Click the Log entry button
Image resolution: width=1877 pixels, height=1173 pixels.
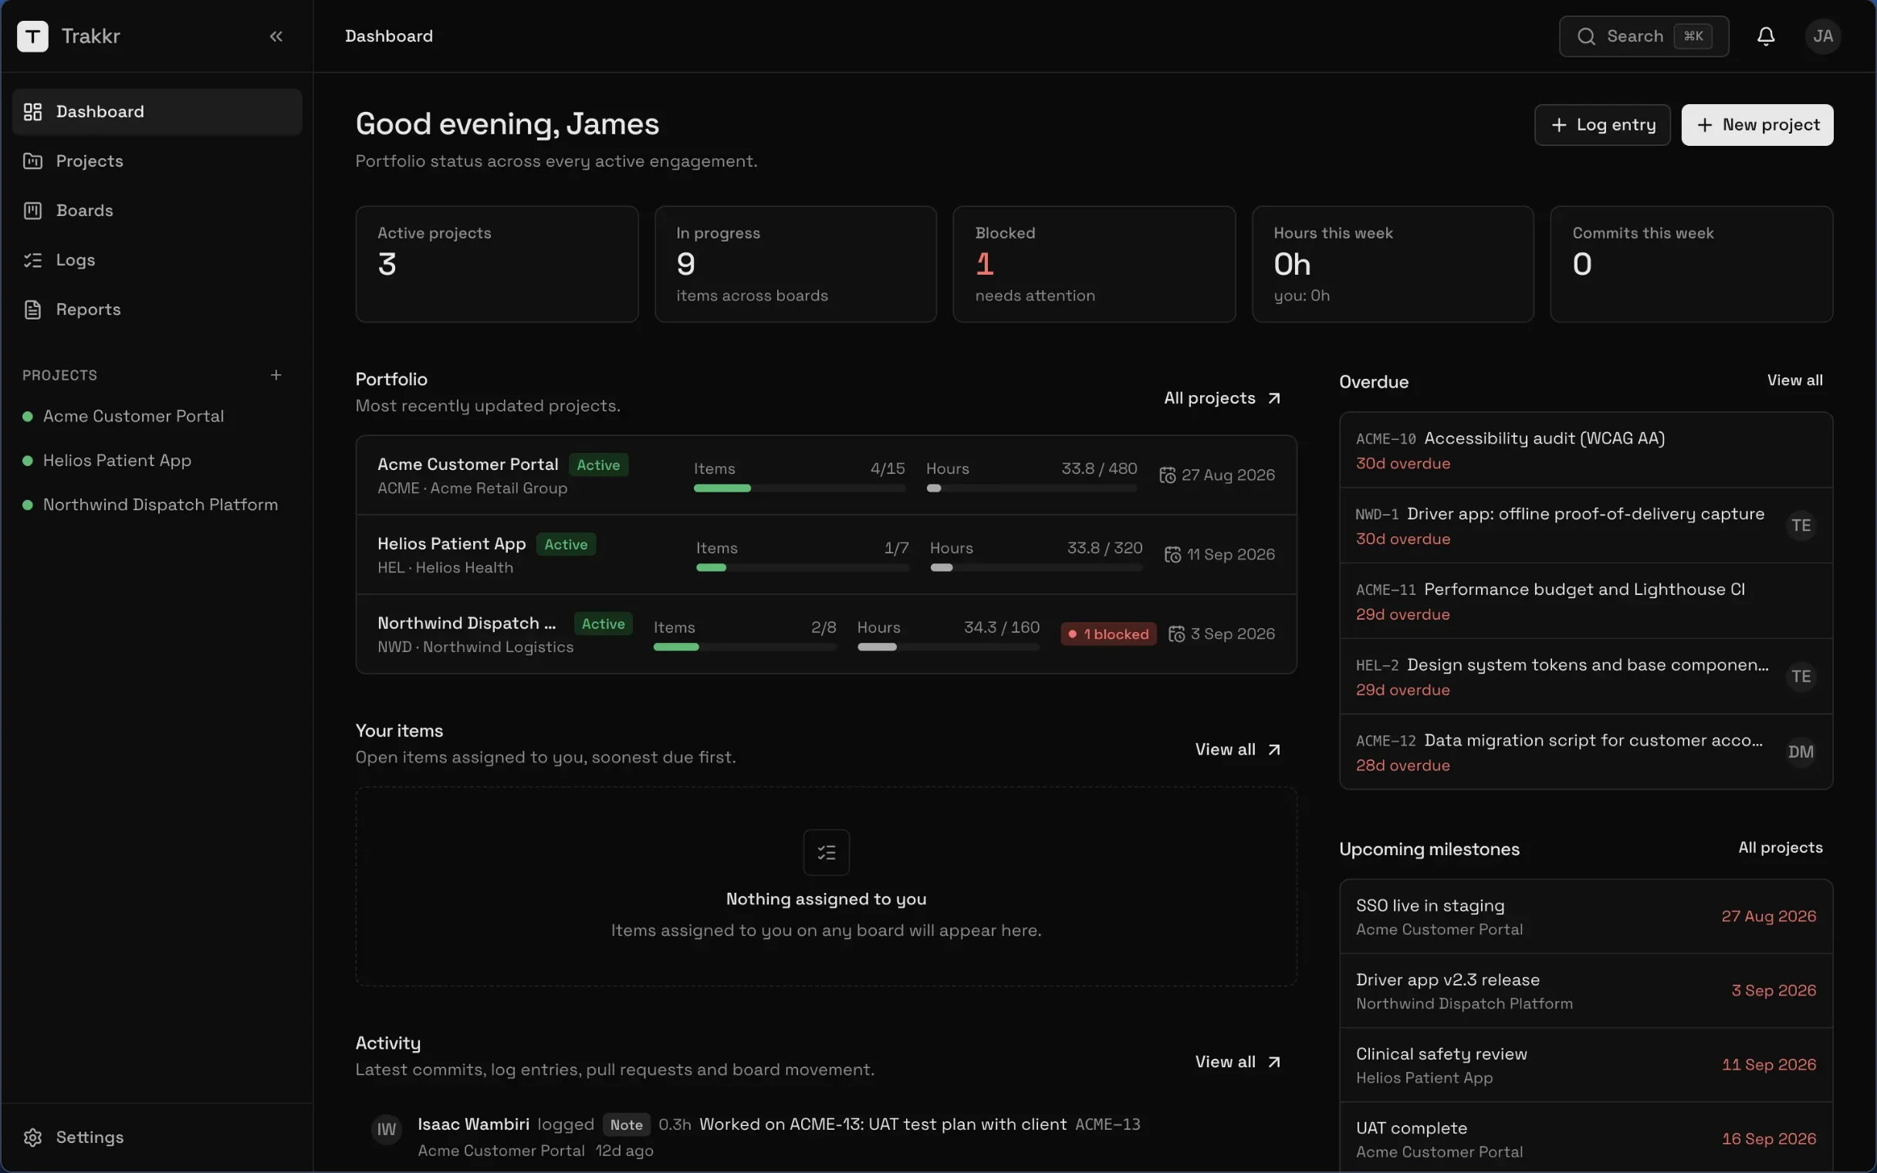pos(1601,125)
